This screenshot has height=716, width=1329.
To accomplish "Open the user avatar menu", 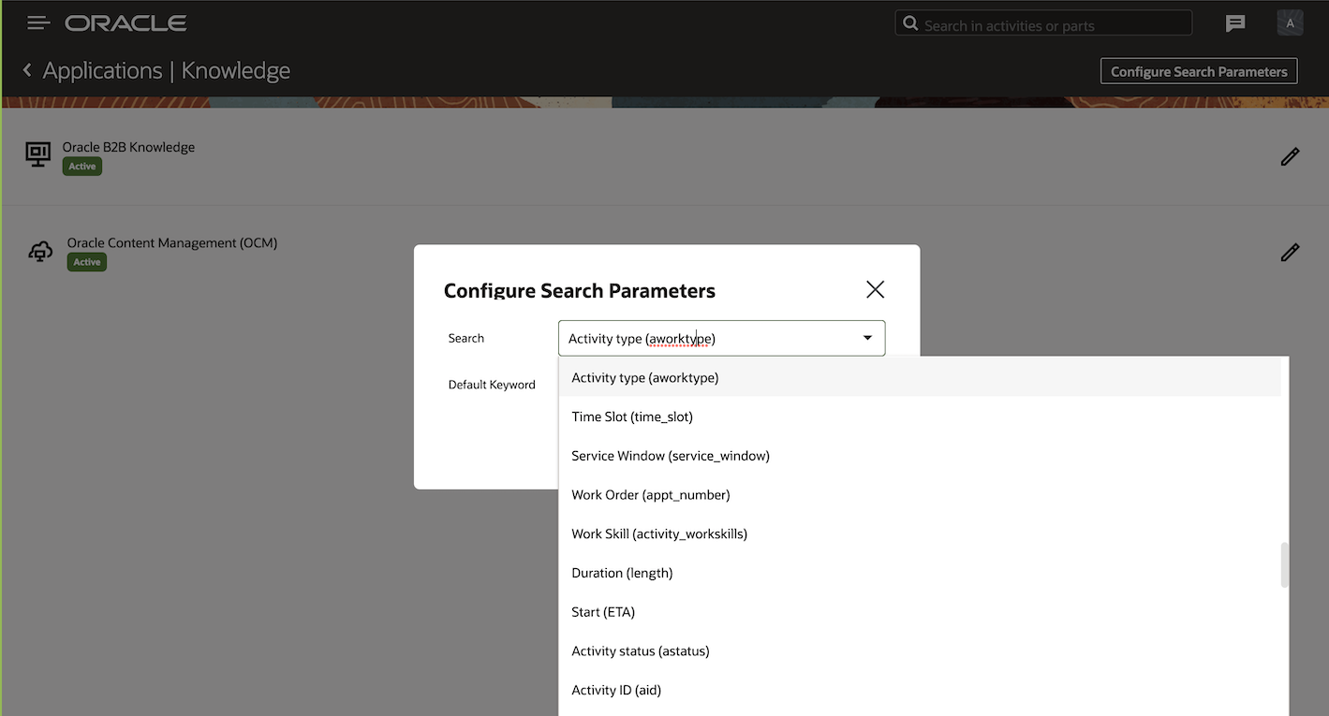I will pyautogui.click(x=1290, y=24).
